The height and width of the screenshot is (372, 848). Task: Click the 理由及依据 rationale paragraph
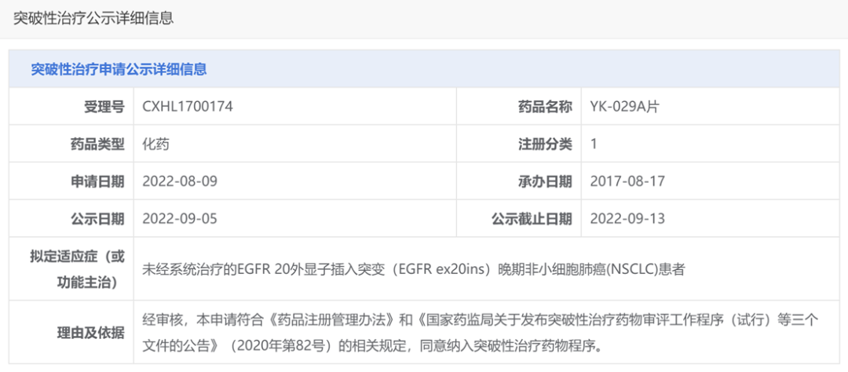point(481,332)
